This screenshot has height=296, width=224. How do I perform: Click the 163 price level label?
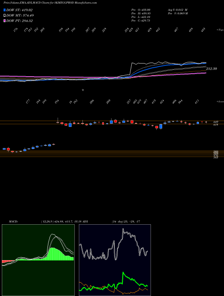(216, 157)
